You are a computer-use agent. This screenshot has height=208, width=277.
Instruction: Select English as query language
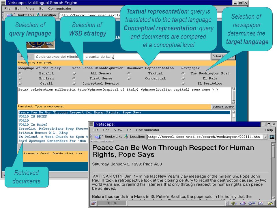pyautogui.click(x=20, y=78)
